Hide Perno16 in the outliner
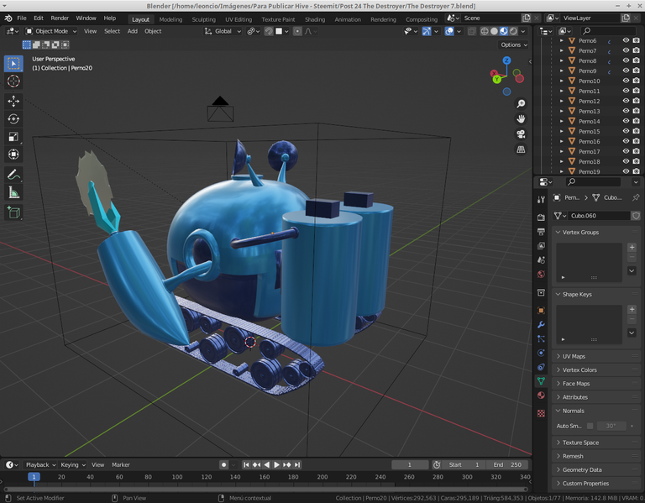 pyautogui.click(x=626, y=141)
